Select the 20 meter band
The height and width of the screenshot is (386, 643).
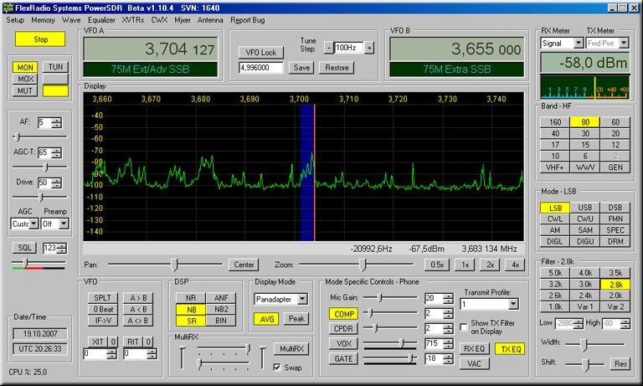click(615, 133)
